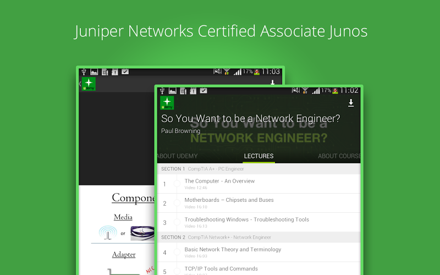
Task: Tap the clock 11:02 in front status bar
Action: click(x=349, y=90)
